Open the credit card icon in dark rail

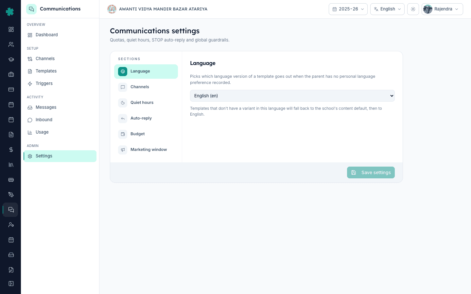click(11, 90)
